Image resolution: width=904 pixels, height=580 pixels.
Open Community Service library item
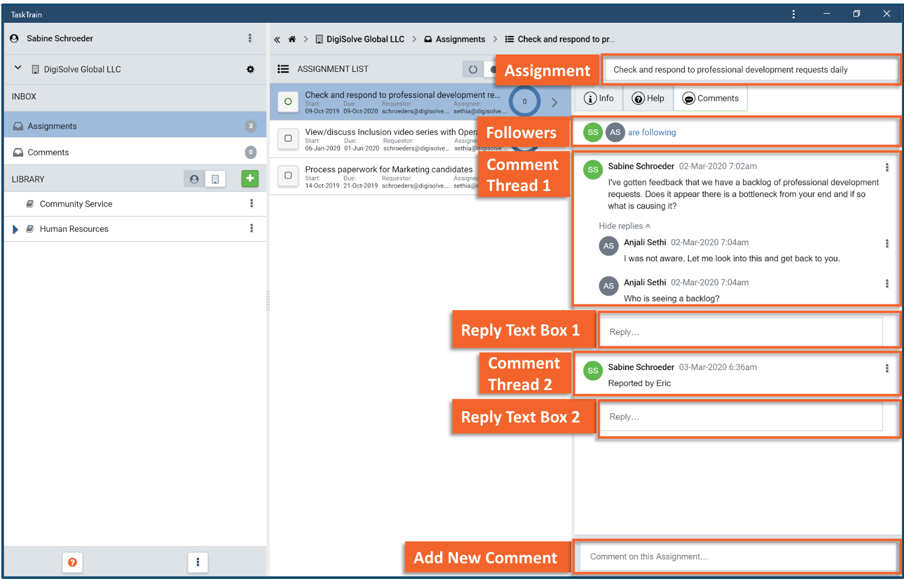point(76,204)
